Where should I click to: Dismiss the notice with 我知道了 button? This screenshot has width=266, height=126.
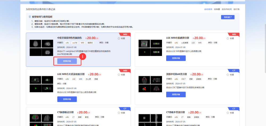228,17
